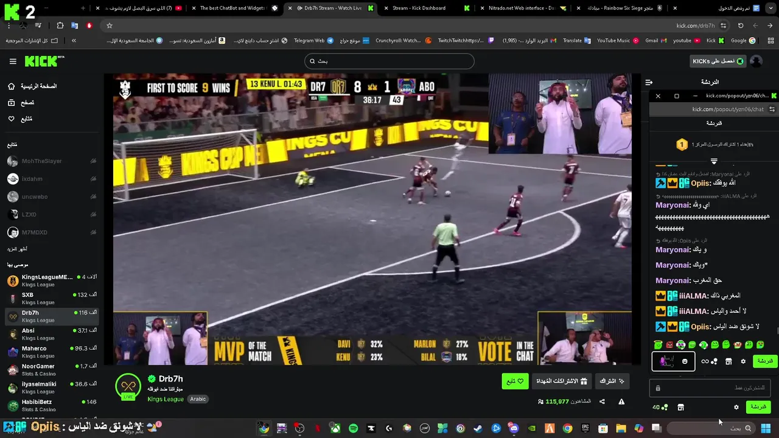Open MohTheSlayer followed channel
Image resolution: width=779 pixels, height=438 pixels.
[52, 161]
